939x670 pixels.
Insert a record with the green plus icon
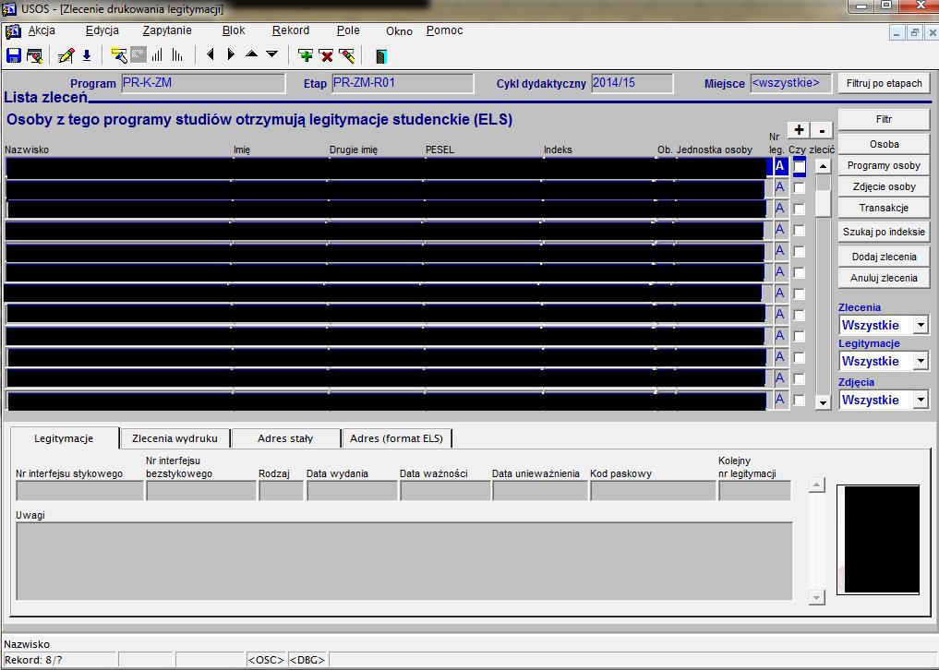pyautogui.click(x=306, y=55)
